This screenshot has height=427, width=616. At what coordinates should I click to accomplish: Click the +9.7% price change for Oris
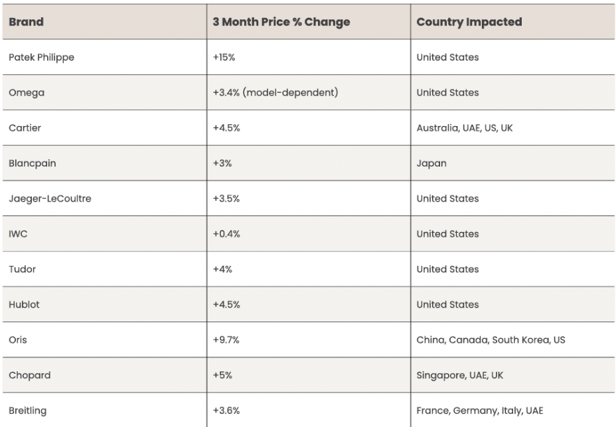[226, 340]
